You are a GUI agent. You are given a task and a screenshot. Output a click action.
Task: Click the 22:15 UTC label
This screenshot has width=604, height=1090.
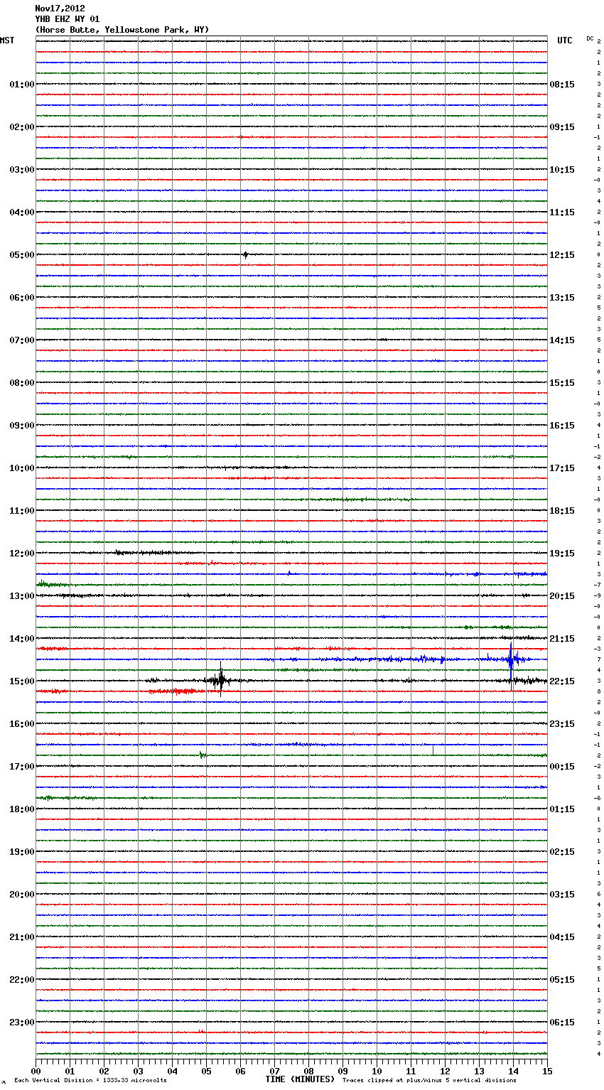(562, 681)
